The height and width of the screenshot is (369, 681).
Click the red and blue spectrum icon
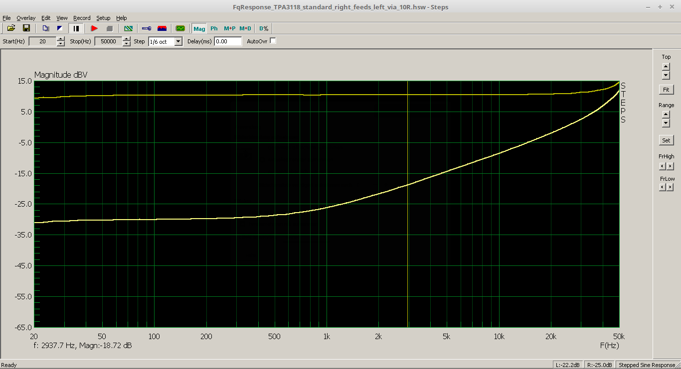point(162,28)
